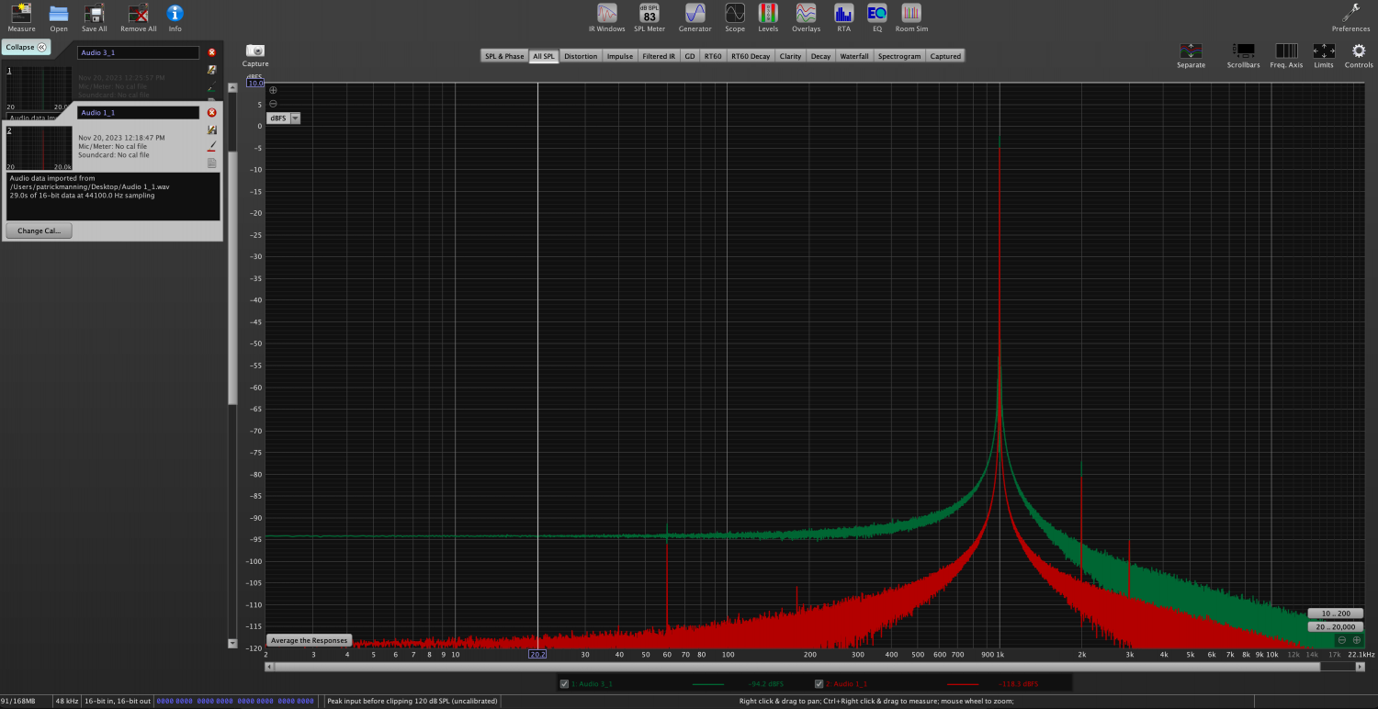
Task: Open the Room Sim tool
Action: tap(911, 13)
